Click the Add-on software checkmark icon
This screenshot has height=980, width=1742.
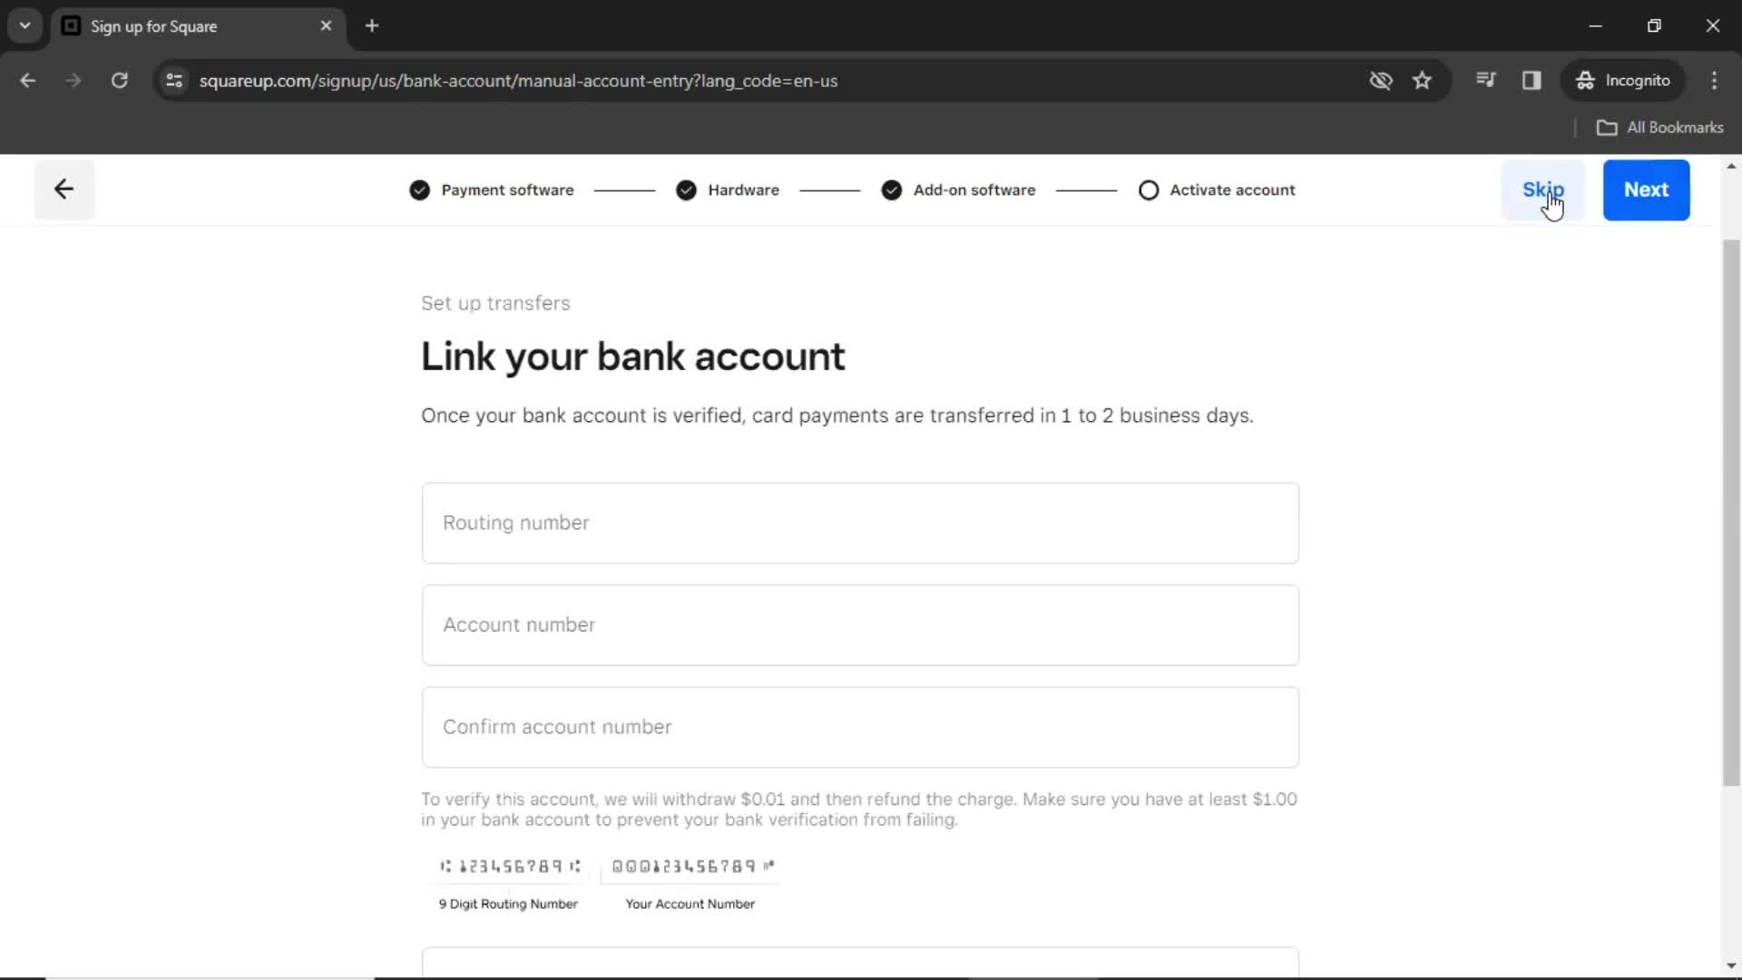893,189
